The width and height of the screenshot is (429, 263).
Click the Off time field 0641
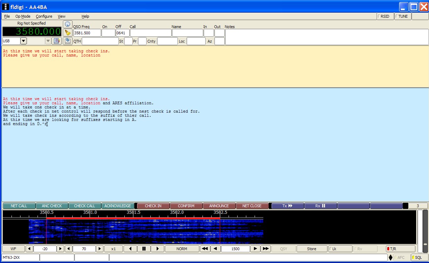point(123,33)
